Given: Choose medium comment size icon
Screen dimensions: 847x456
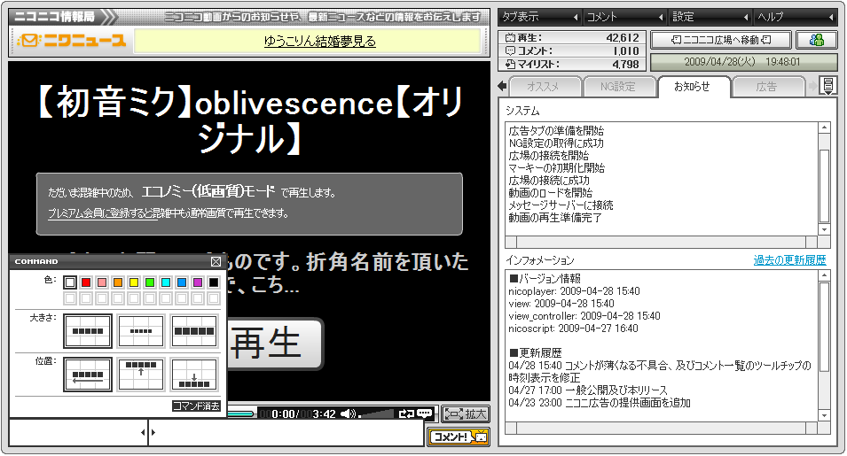Looking at the screenshot, I should pos(88,331).
